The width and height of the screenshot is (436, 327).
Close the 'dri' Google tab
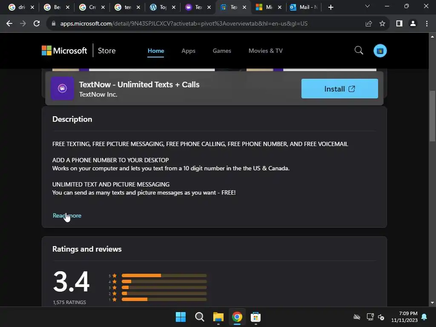coord(32,7)
